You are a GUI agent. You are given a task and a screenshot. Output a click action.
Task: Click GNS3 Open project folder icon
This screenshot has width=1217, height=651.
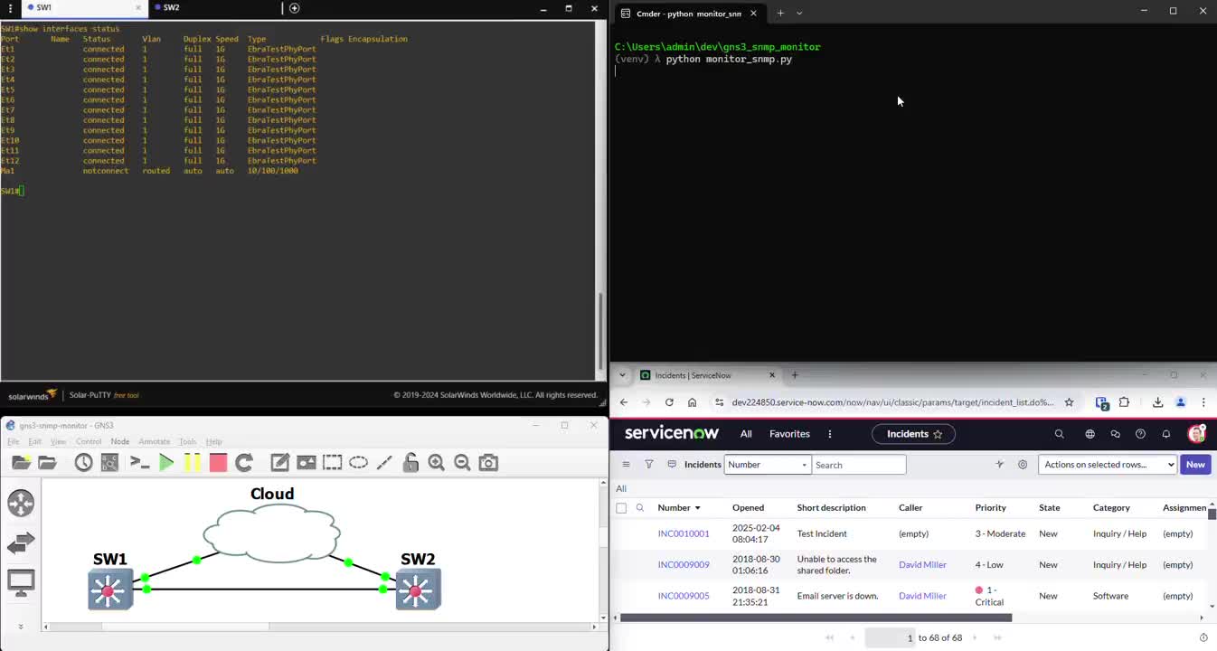click(47, 463)
